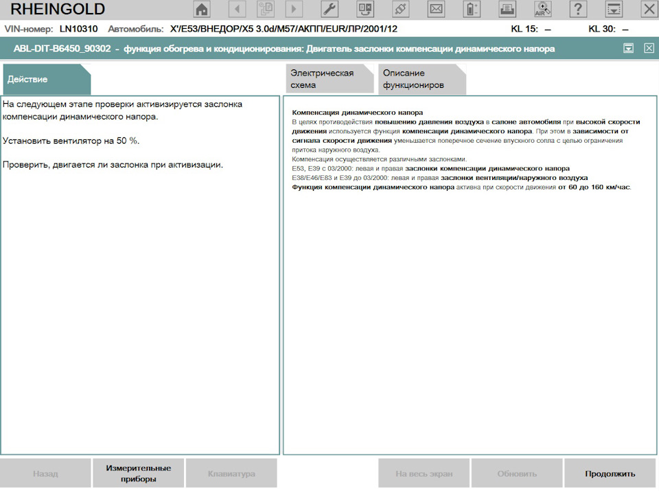Open Измерительные приборы

point(138,473)
